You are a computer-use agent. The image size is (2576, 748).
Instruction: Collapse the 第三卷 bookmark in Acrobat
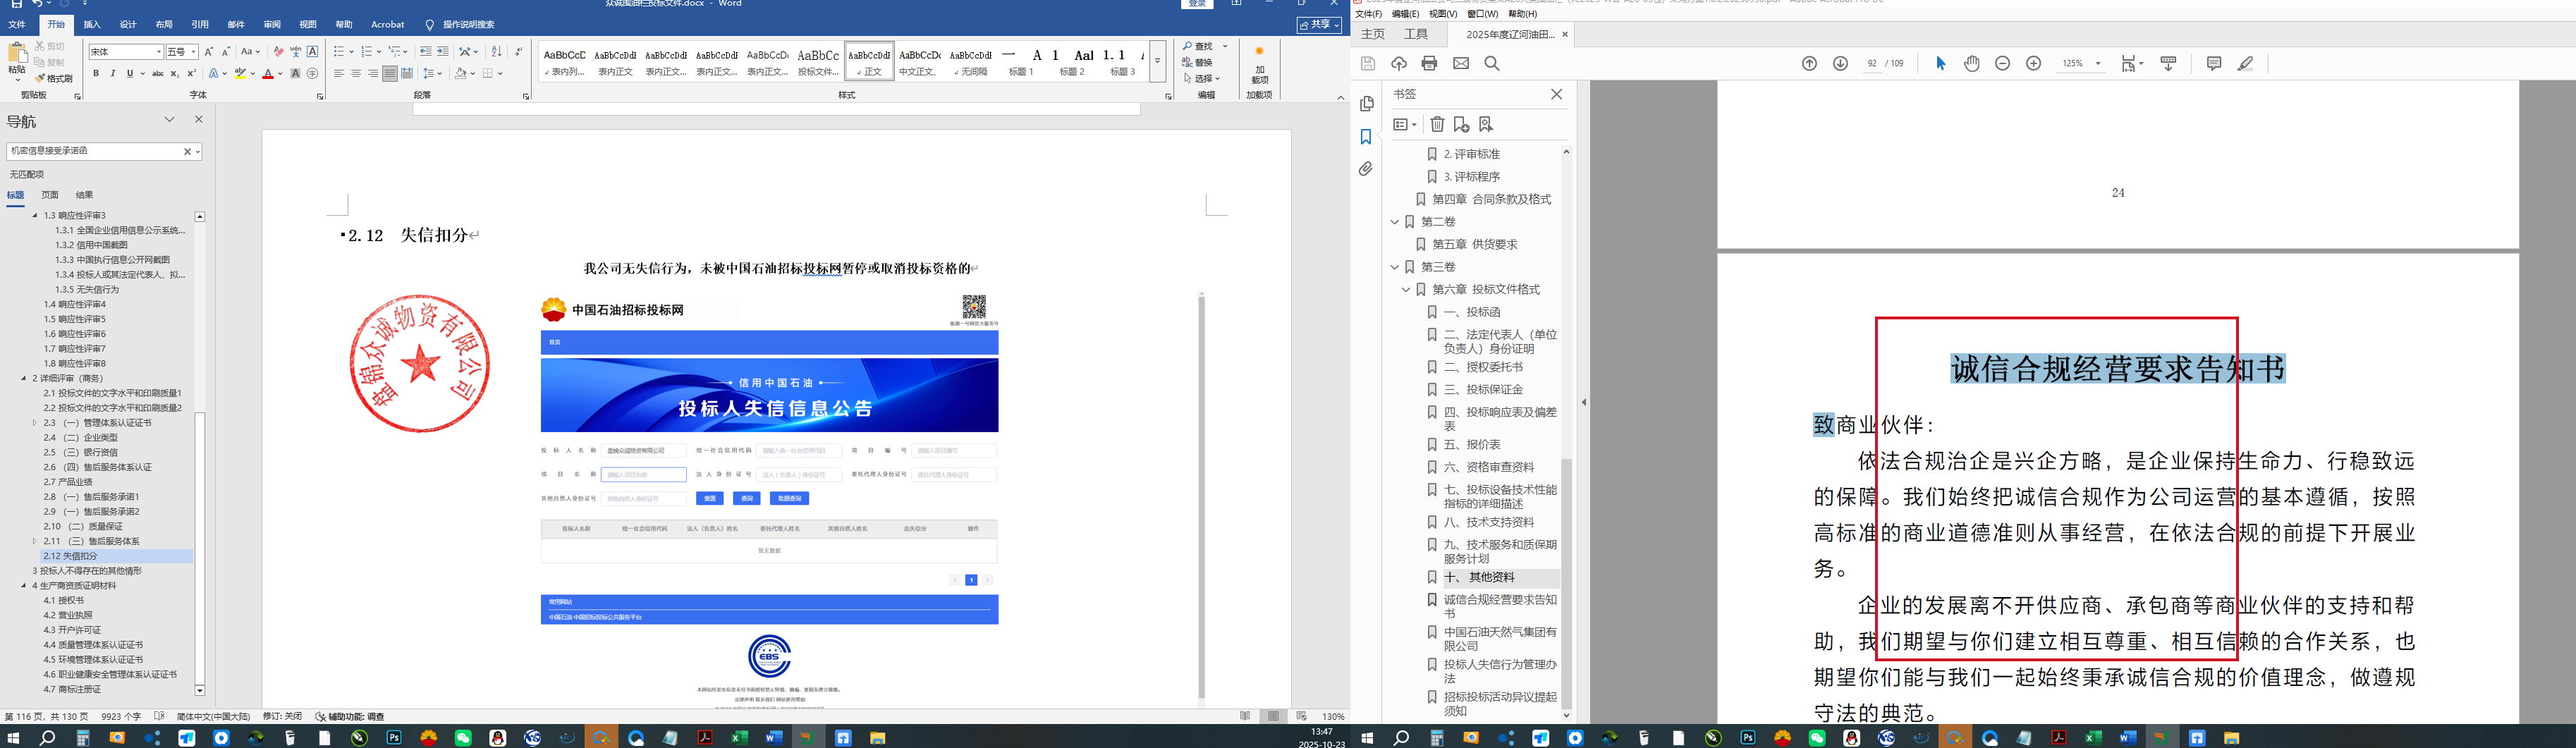point(1395,267)
